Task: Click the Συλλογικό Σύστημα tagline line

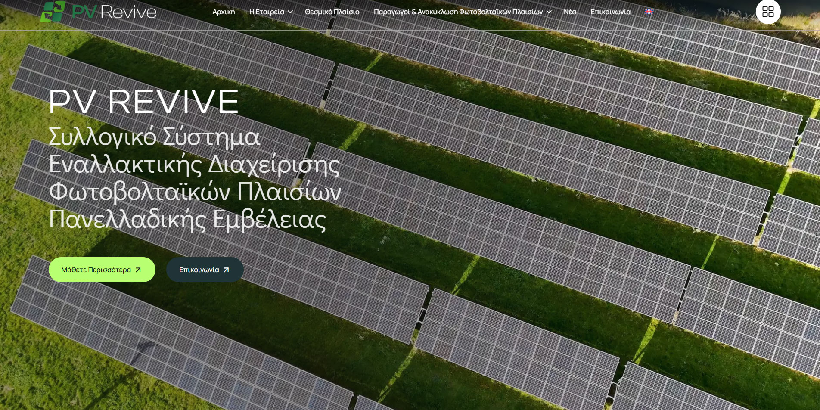Action: 154,137
